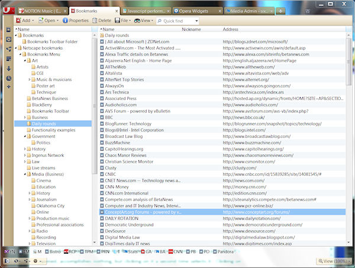
Task: Collapse the Media (Business) folder
Action: (25, 175)
